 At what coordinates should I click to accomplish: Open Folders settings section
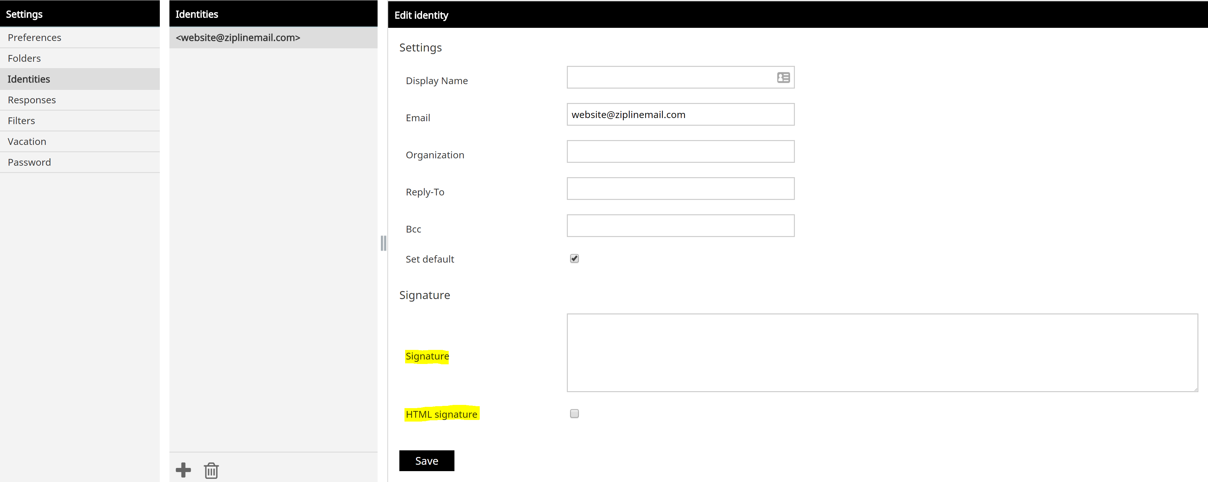(80, 58)
